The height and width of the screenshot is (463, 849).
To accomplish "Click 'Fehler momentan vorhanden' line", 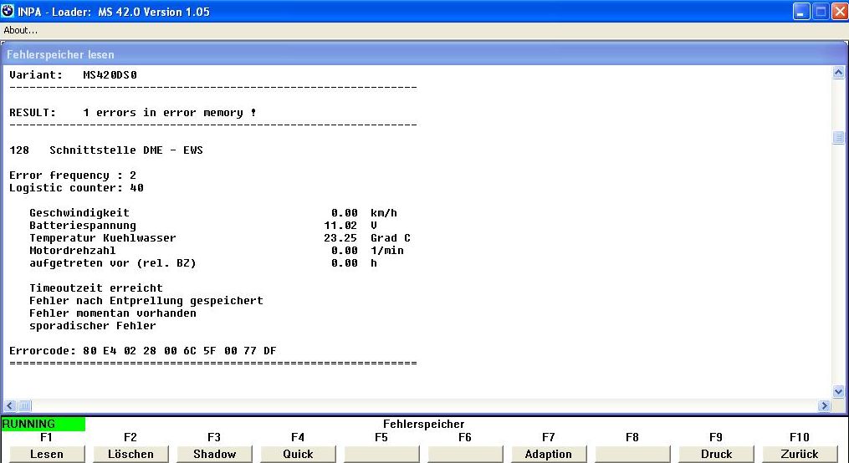I will click(113, 313).
